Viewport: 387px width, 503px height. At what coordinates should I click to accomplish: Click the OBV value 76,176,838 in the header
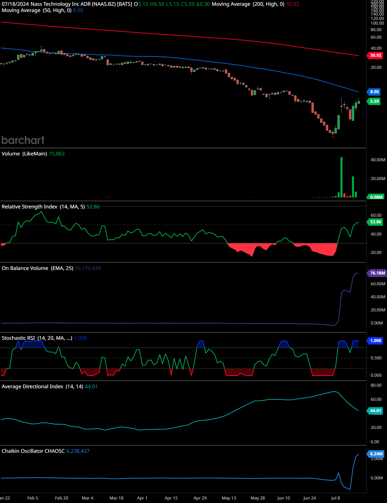(88, 268)
